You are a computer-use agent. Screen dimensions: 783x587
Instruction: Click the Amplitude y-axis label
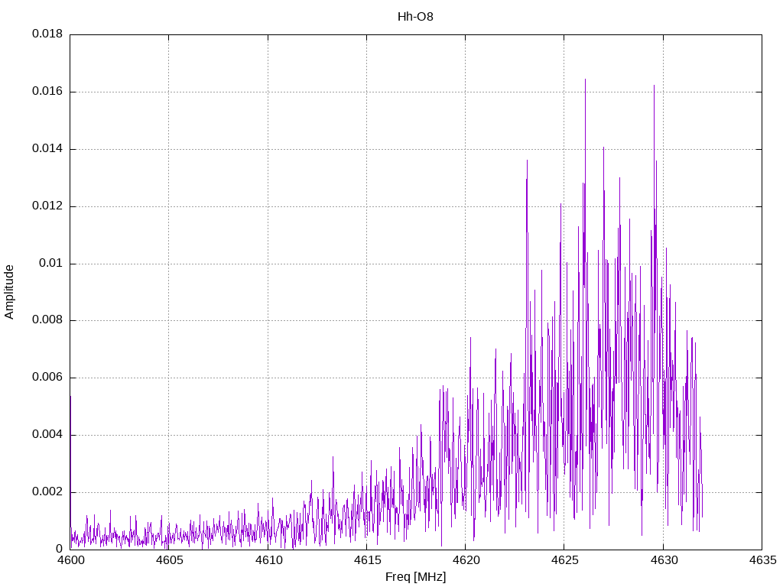tap(10, 292)
